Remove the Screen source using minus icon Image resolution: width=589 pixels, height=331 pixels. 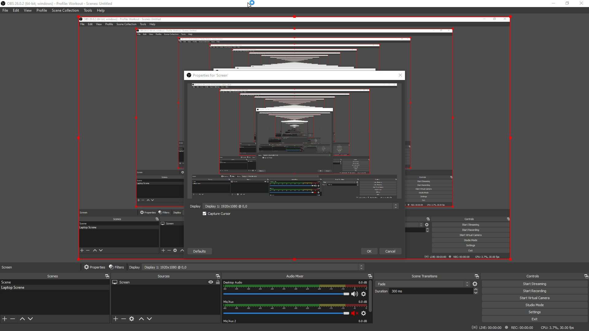pyautogui.click(x=124, y=319)
